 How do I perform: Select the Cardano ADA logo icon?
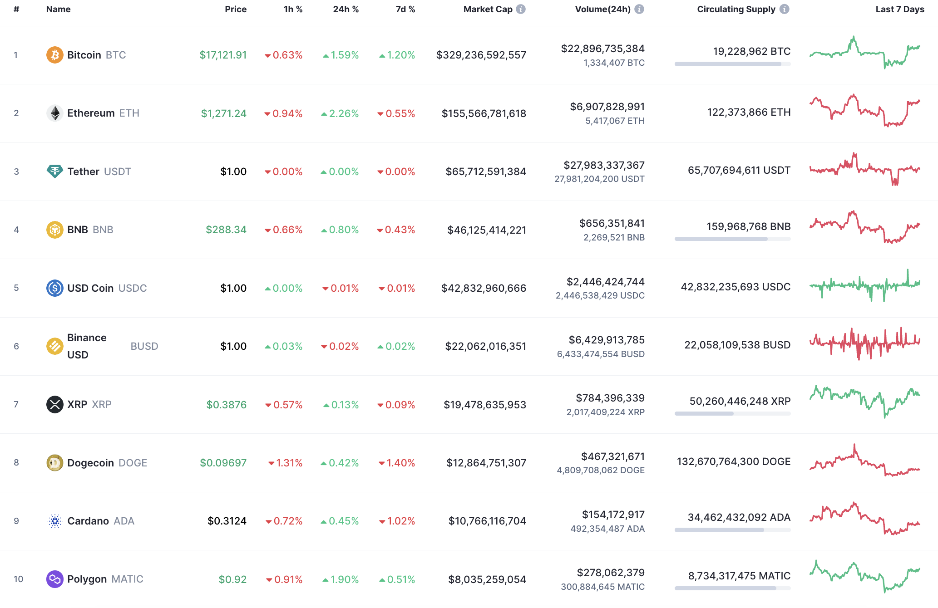[x=54, y=520]
